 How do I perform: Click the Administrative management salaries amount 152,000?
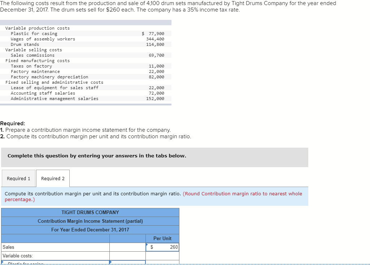tap(155, 99)
